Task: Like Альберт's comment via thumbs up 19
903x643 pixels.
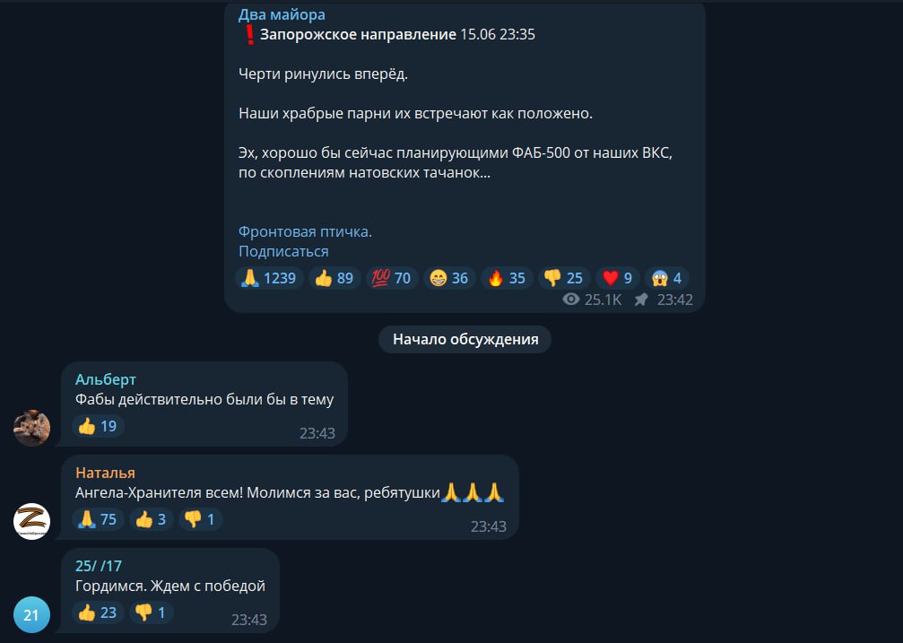Action: pos(98,426)
